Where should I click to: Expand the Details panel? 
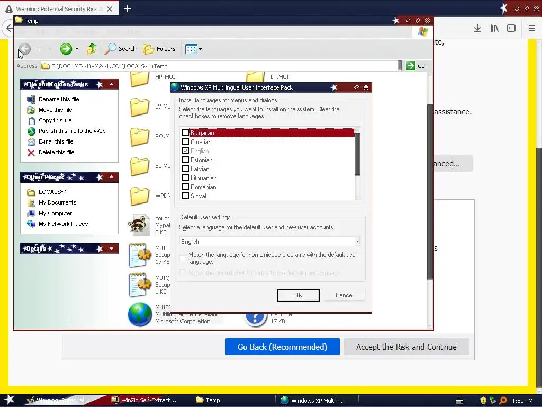pyautogui.click(x=111, y=249)
